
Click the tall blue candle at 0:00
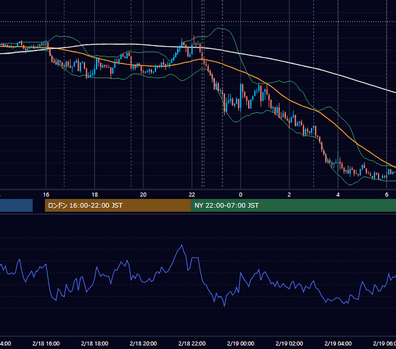tap(241, 97)
